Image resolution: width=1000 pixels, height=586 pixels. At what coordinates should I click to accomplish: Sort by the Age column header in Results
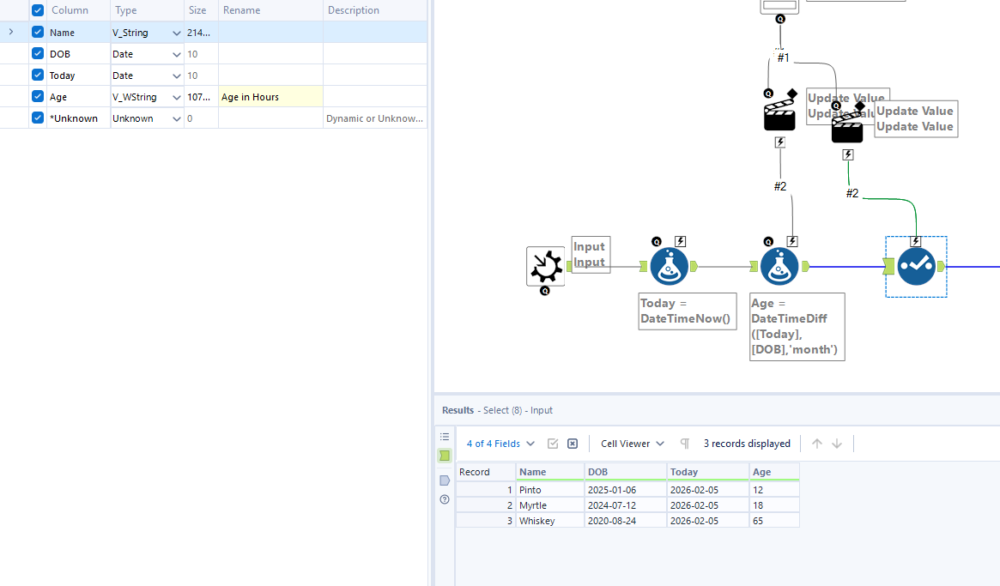[x=773, y=472]
